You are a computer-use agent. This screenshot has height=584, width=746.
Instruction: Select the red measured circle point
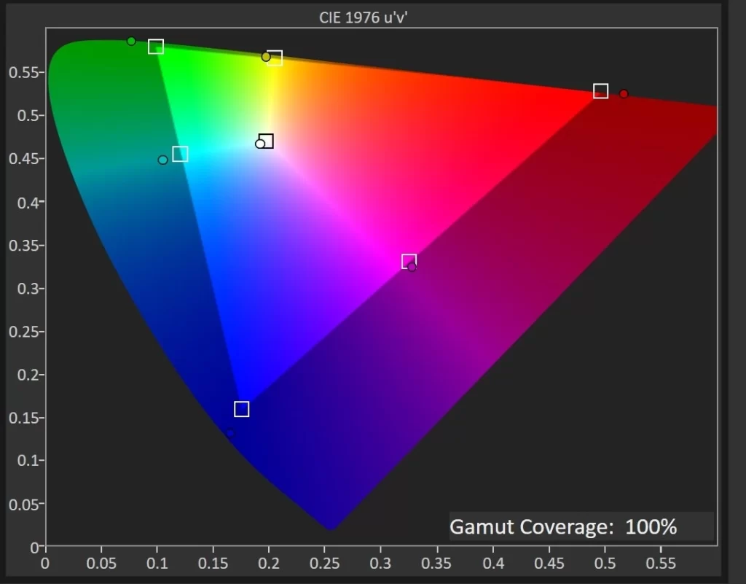pos(624,93)
